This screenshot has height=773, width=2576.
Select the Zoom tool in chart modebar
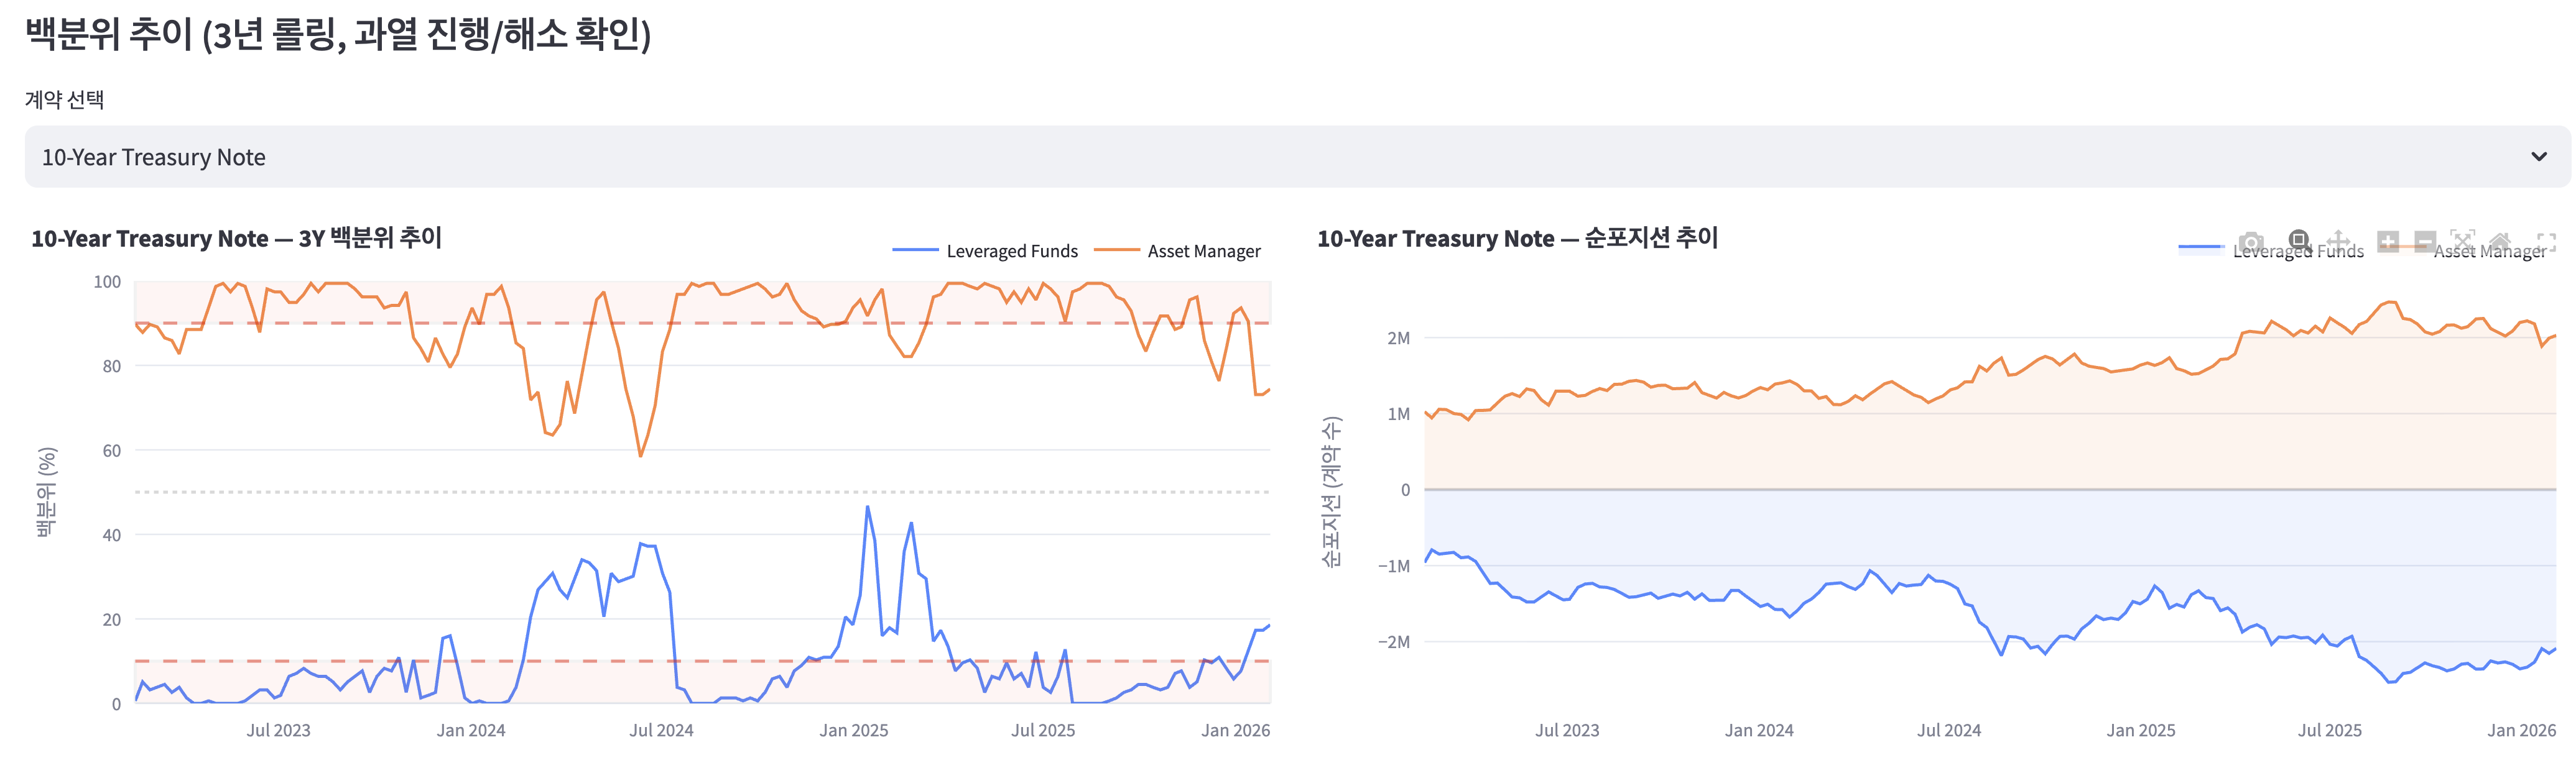click(2299, 240)
